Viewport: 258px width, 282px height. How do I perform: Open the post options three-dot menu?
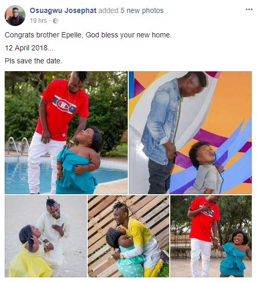tap(249, 9)
